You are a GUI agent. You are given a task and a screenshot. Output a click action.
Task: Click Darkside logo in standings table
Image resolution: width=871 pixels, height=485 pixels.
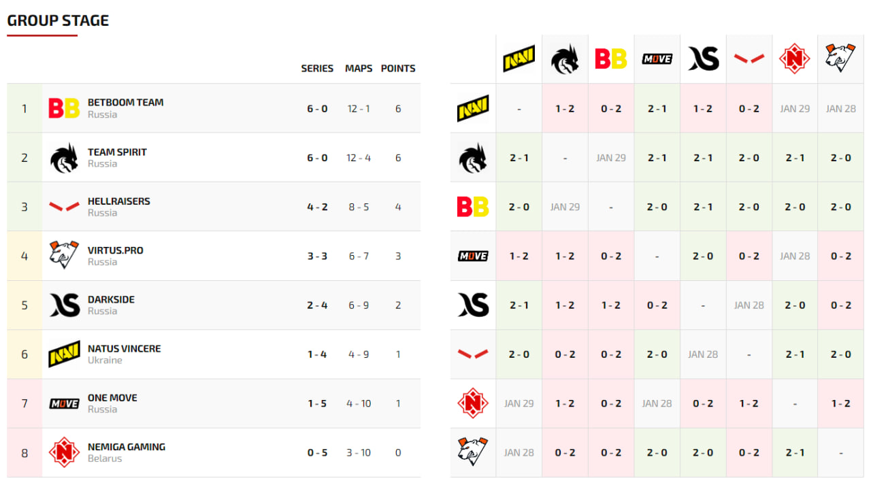64,305
